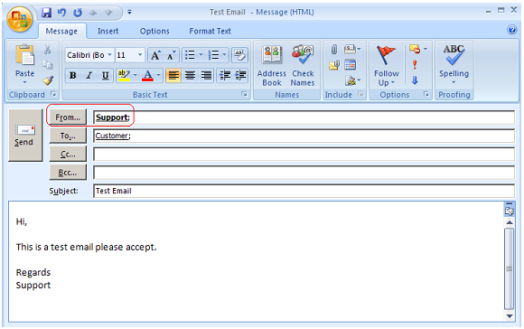Screen dimensions: 524x329
Task: Undo the last action
Action: [61, 13]
